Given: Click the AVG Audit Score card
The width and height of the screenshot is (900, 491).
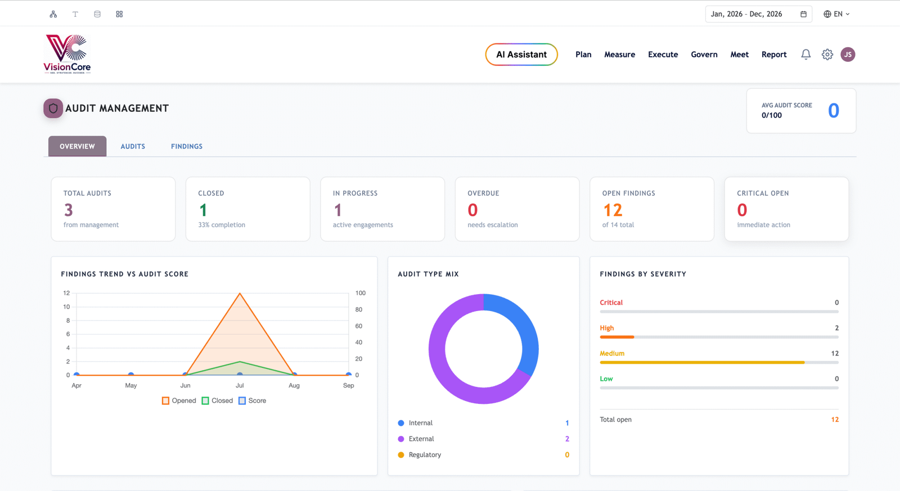Looking at the screenshot, I should tap(801, 111).
